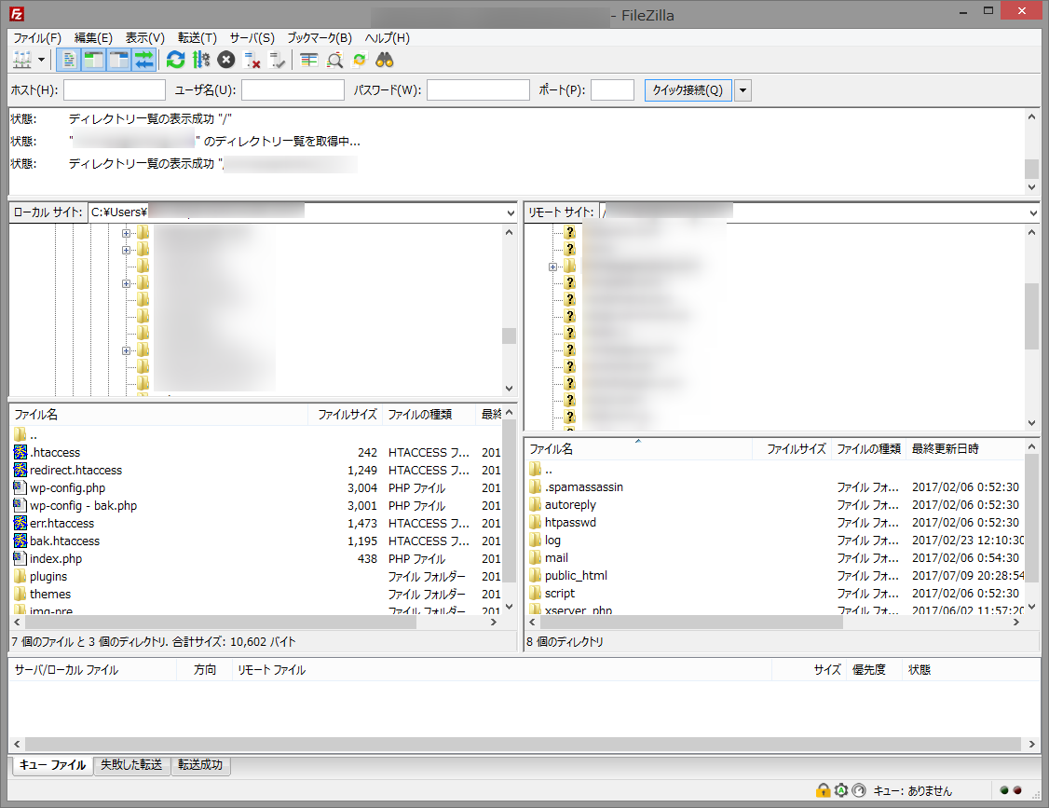Screen dimensions: 1049x808
Task: Toggle transfer queue display
Action: click(x=143, y=61)
